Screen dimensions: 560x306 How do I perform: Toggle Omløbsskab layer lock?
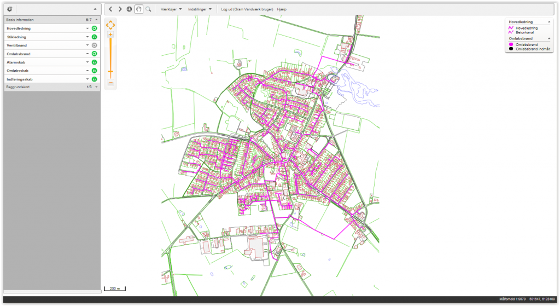click(94, 71)
